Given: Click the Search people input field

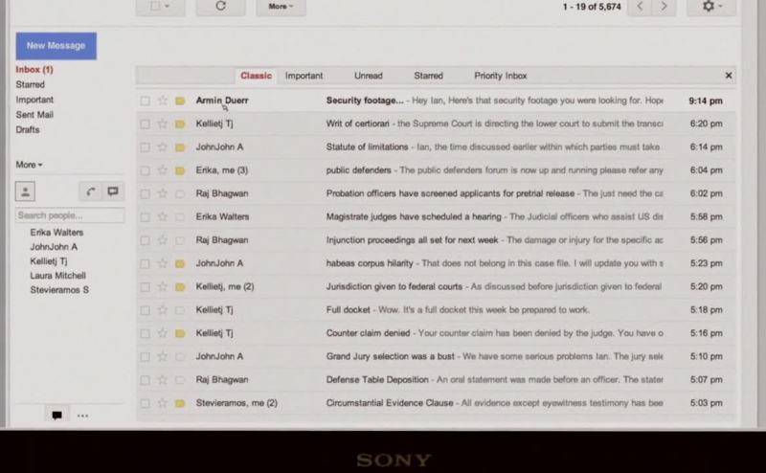Looking at the screenshot, I should 69,215.
